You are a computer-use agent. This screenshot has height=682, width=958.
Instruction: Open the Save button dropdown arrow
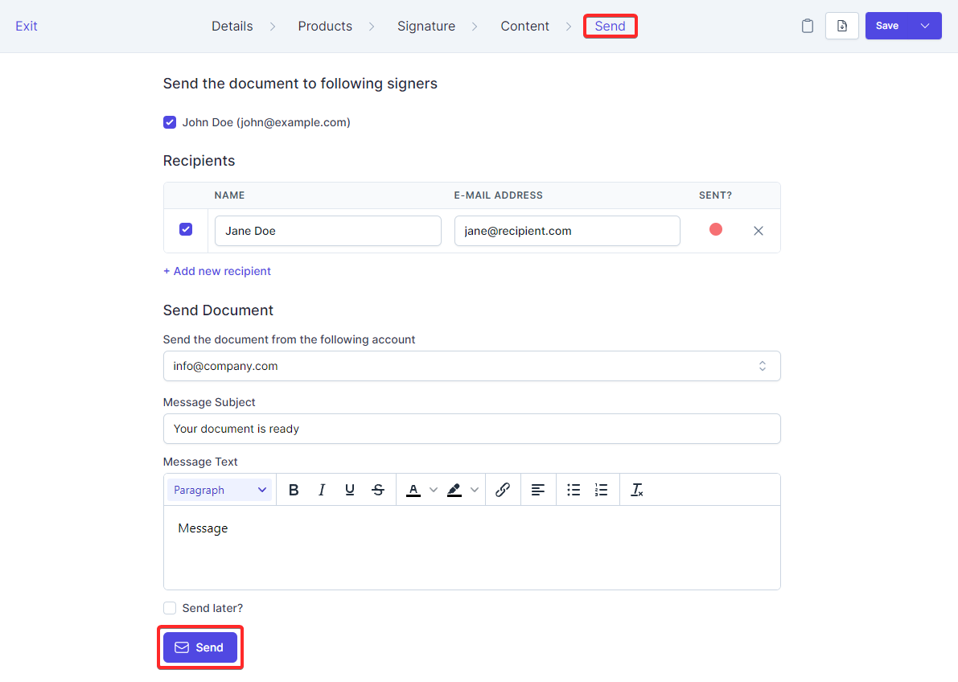coord(925,26)
